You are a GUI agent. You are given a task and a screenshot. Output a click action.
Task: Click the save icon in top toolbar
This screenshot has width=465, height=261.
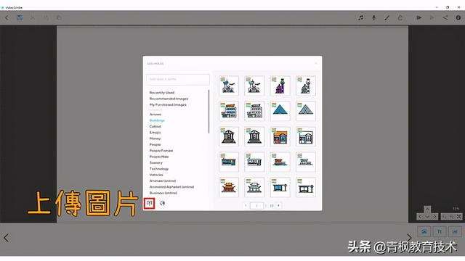pyautogui.click(x=20, y=17)
